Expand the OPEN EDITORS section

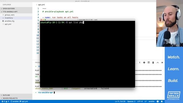[x=16, y=9]
